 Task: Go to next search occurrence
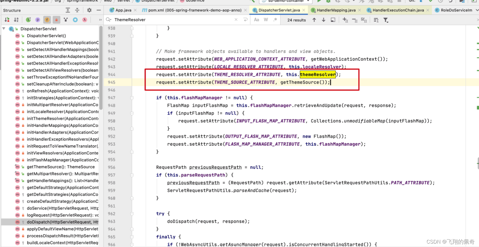[323, 20]
